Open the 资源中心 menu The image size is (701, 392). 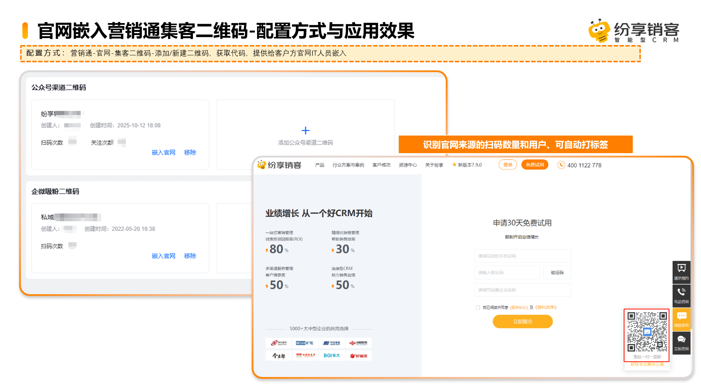pos(408,165)
